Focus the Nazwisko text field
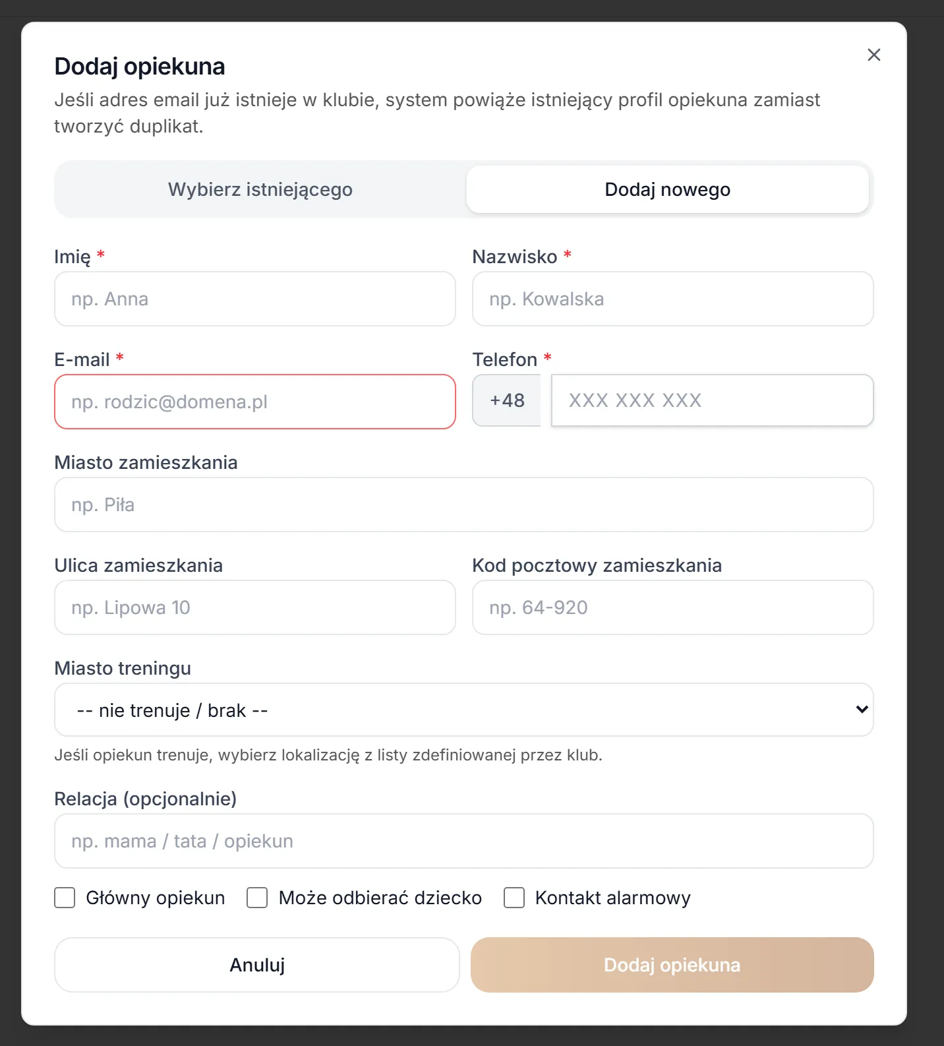Screen dimensions: 944x1046 [673, 299]
